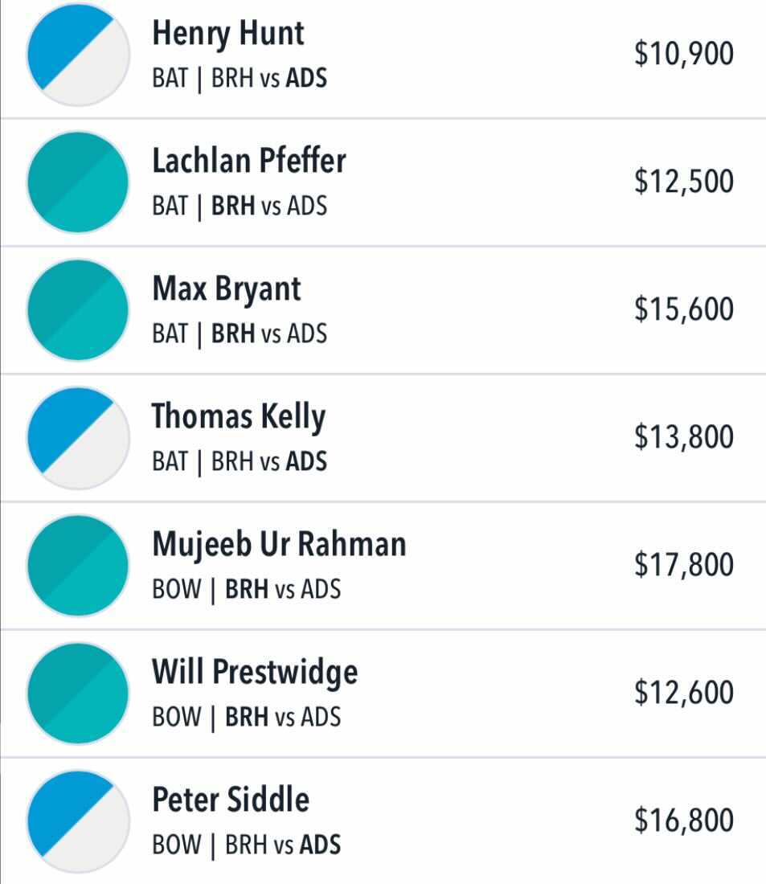Tap Mujeeb Ur Rahman's teal team icon

79,566
